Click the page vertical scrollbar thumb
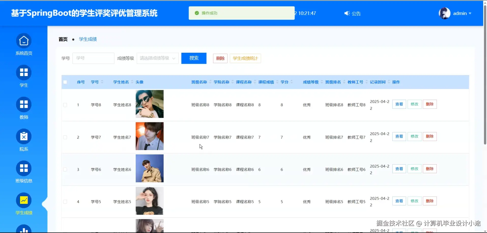487x233 pixels. point(485,75)
